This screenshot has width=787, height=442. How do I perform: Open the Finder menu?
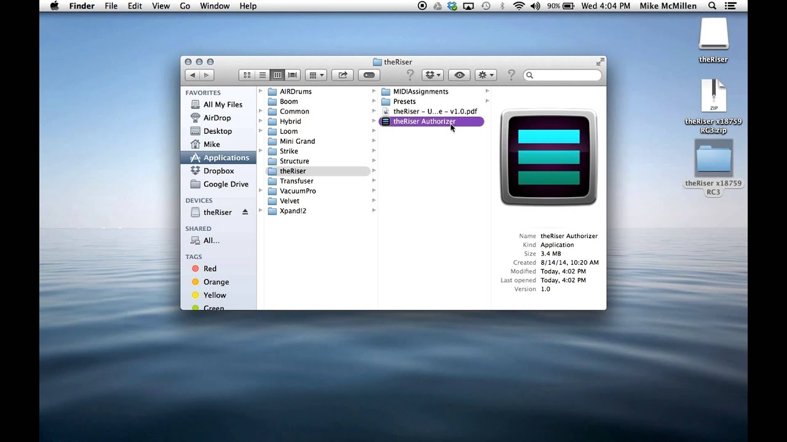tap(81, 6)
